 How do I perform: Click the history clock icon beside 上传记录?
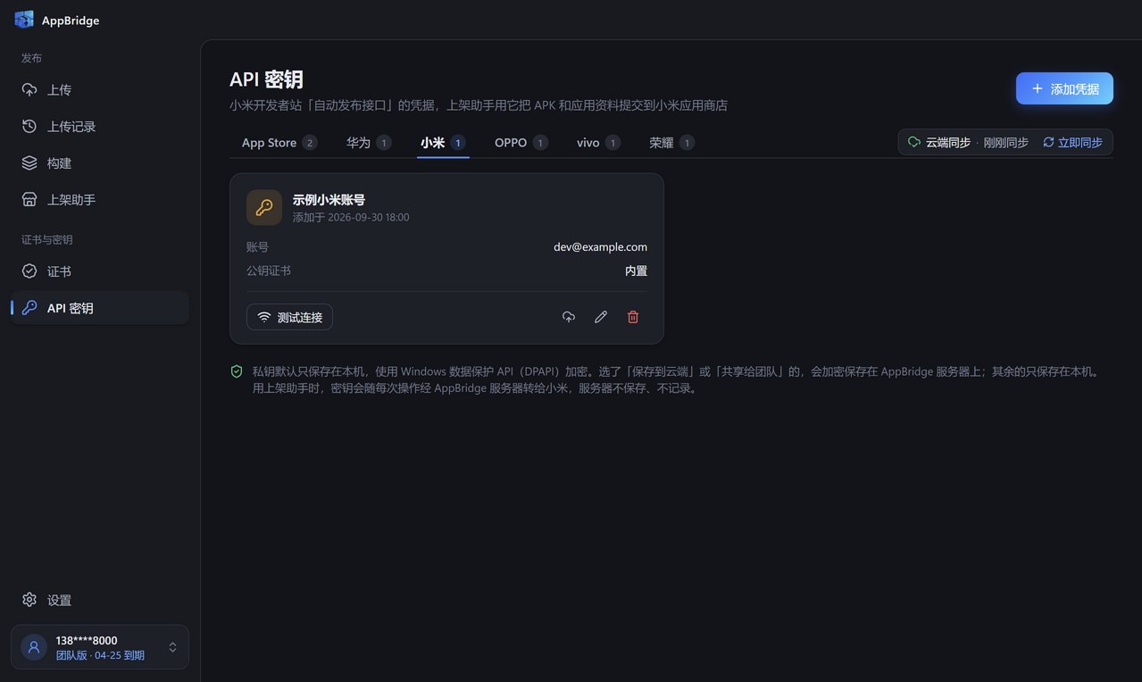click(x=29, y=127)
